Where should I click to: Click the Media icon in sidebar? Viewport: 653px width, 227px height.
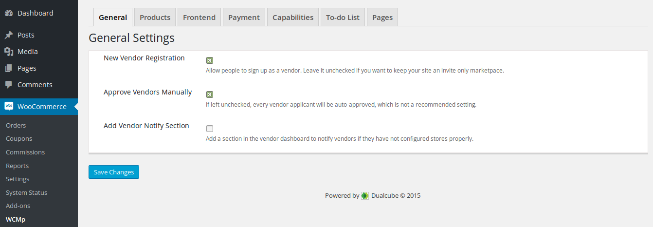(9, 52)
